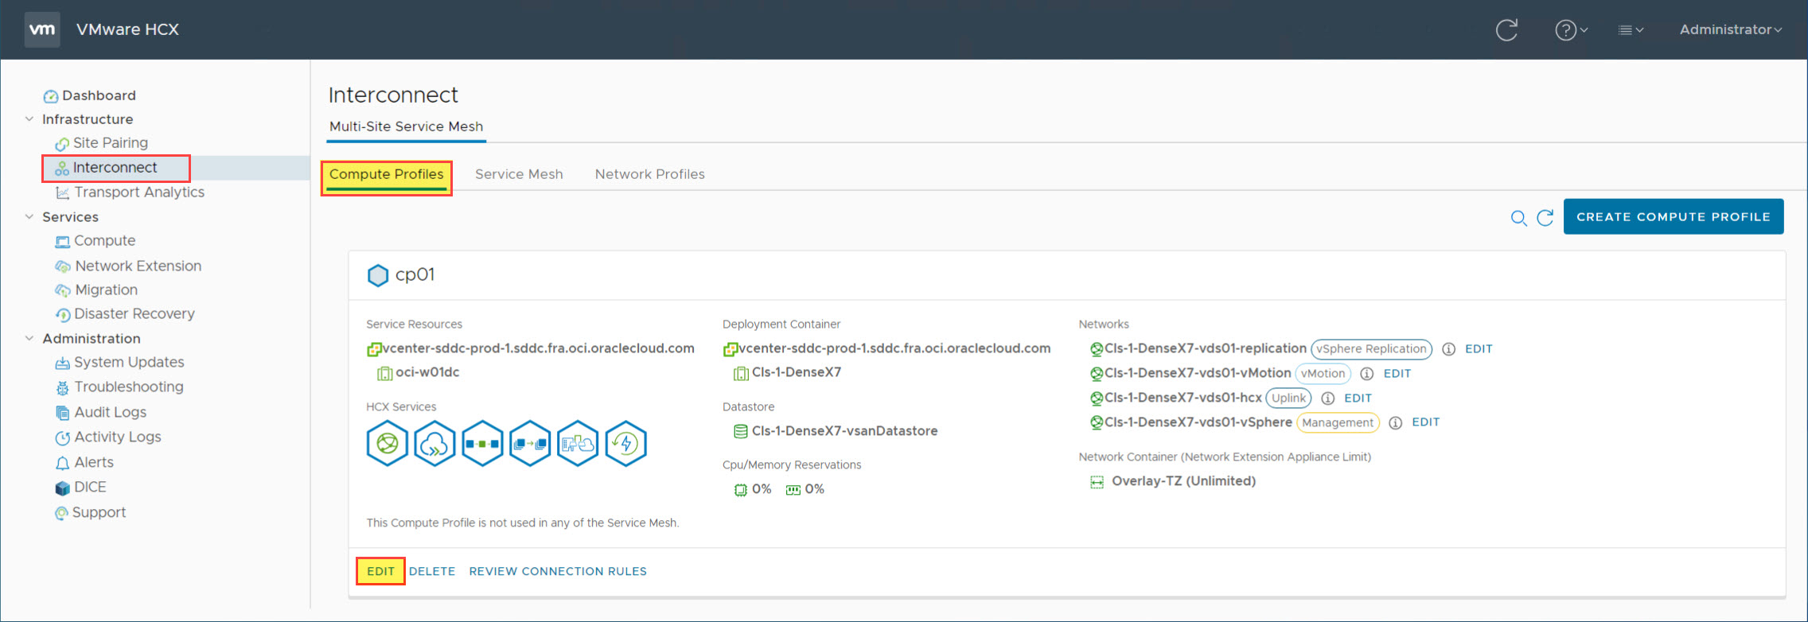Refresh the HCX page from header
The height and width of the screenshot is (622, 1808).
pos(1506,30)
